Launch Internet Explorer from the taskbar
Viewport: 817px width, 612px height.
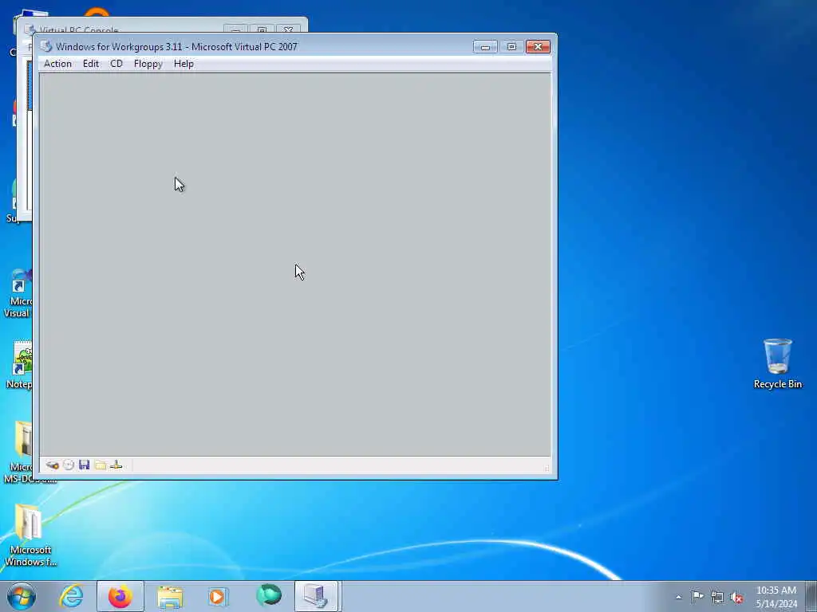point(71,596)
